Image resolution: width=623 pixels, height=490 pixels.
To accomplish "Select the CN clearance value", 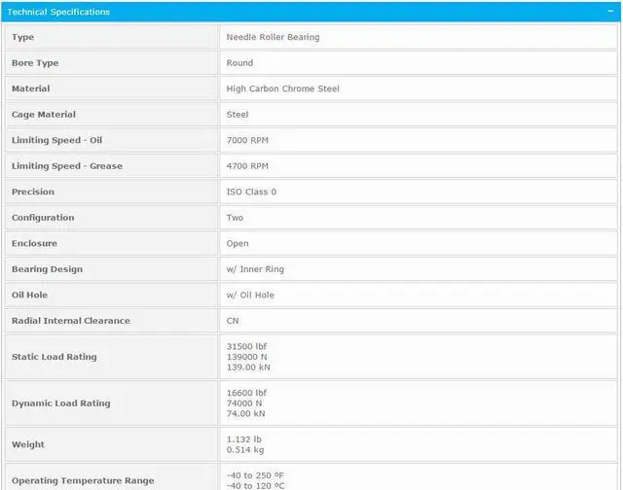I will (233, 321).
